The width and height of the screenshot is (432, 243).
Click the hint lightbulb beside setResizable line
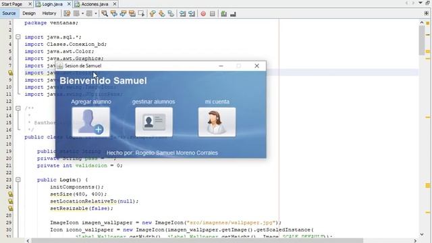click(10, 209)
